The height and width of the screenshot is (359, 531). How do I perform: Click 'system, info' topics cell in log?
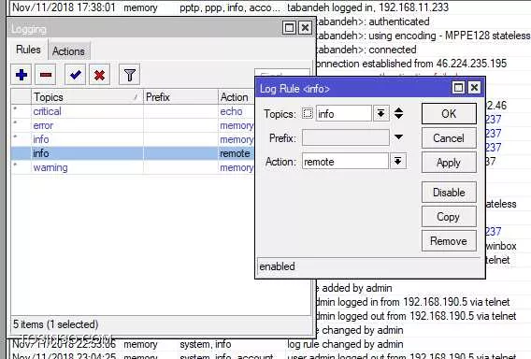tap(206, 344)
